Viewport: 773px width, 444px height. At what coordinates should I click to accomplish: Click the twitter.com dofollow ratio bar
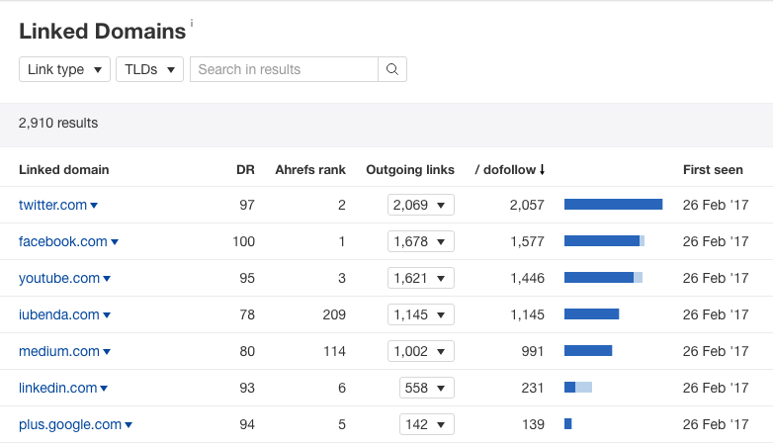point(613,205)
